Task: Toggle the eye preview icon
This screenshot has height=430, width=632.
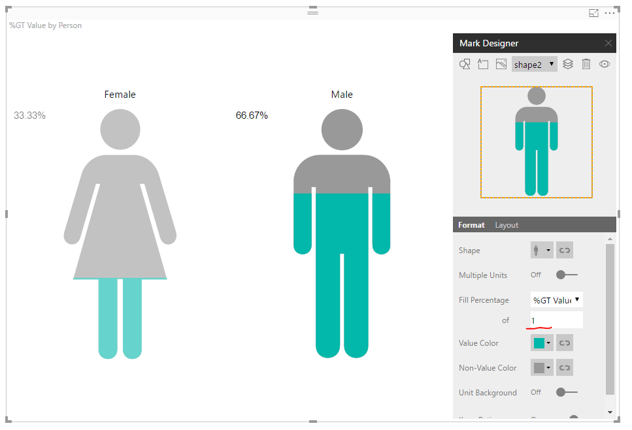Action: [x=604, y=64]
